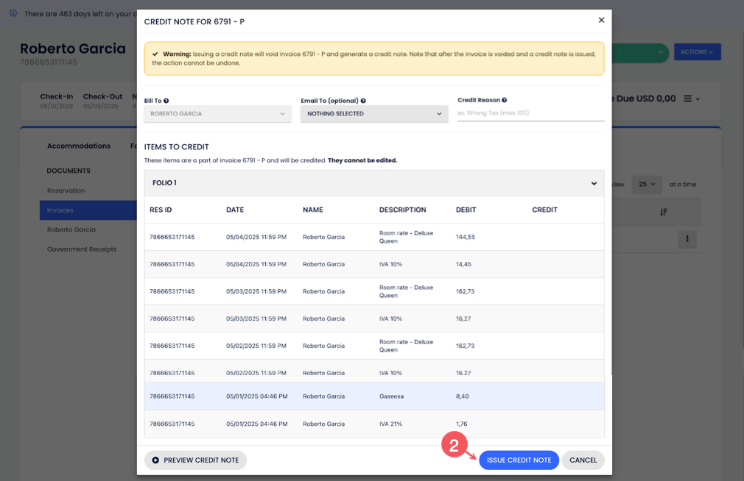744x481 pixels.
Task: Click the info icon in the days-left banner
Action: pos(13,13)
